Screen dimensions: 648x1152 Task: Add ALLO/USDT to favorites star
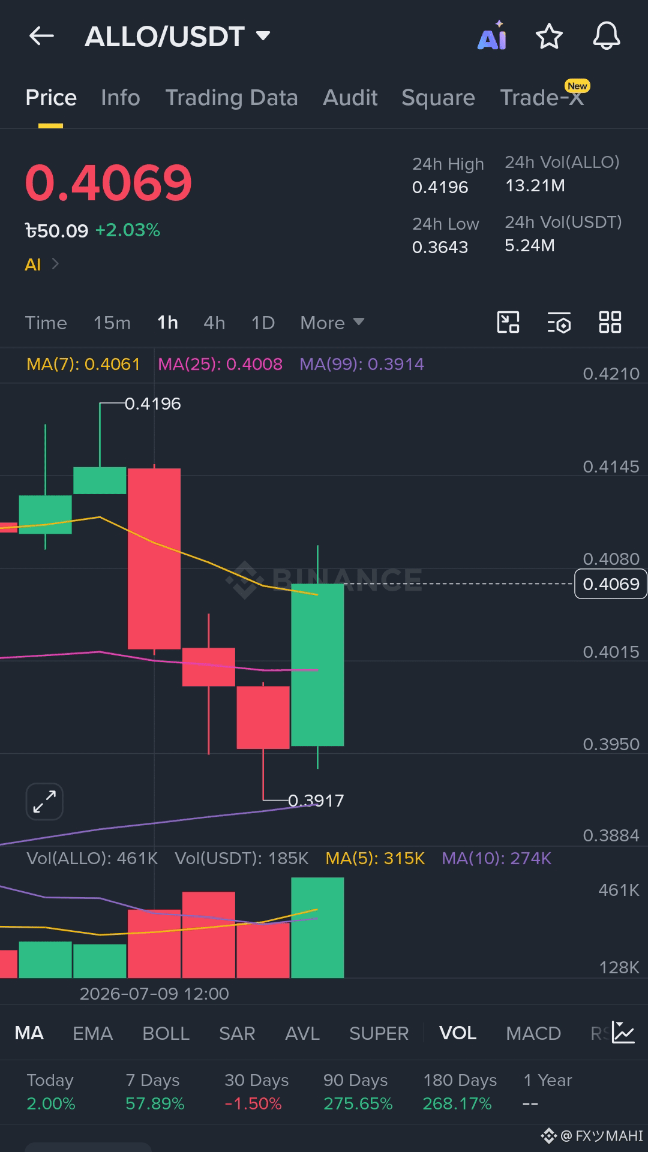click(x=549, y=36)
